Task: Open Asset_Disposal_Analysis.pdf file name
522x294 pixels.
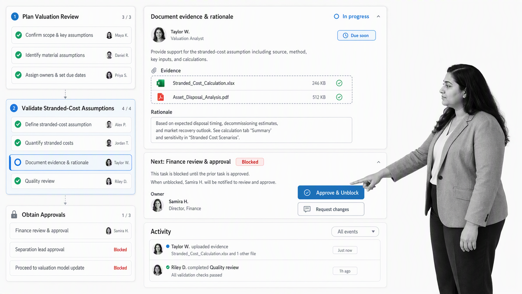Action: pyautogui.click(x=201, y=97)
